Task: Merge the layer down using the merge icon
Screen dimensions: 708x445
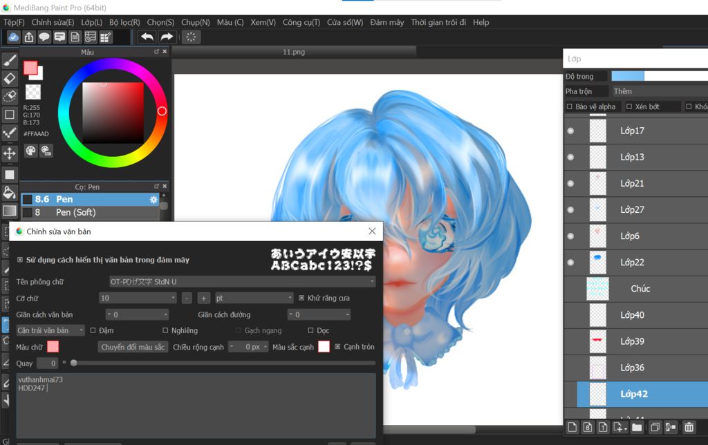Action: click(671, 427)
